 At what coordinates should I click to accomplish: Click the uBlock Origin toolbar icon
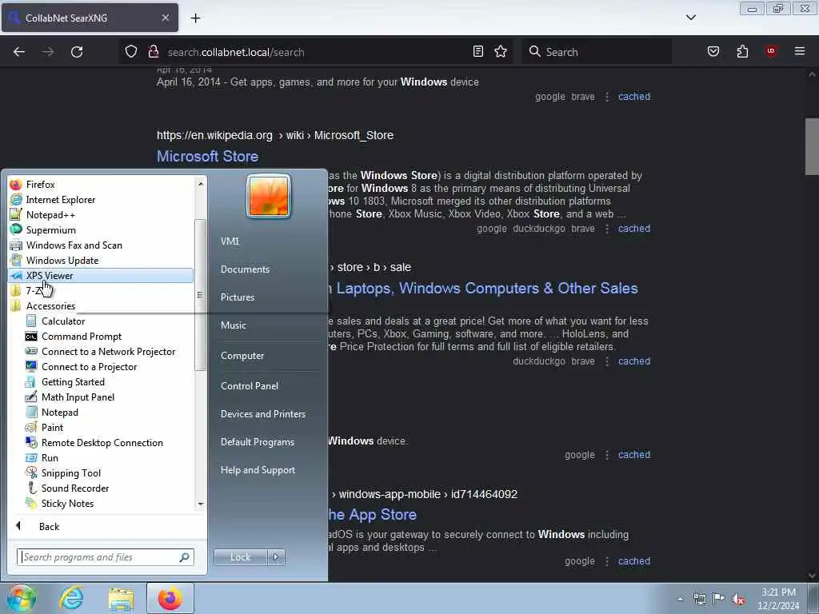point(770,51)
